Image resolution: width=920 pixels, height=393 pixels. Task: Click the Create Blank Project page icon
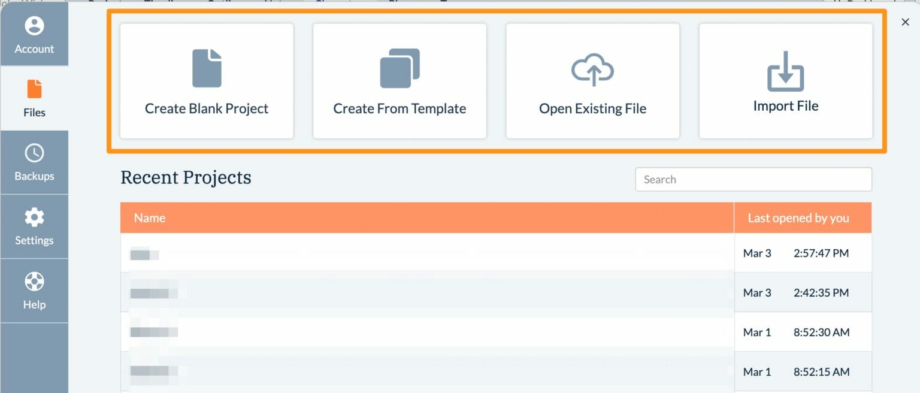(x=207, y=68)
